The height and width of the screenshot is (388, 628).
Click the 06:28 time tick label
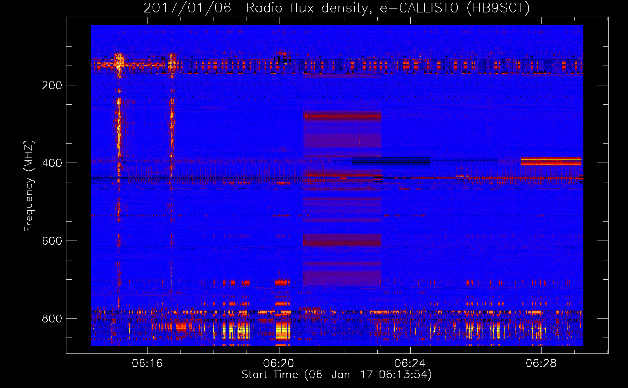coord(541,363)
